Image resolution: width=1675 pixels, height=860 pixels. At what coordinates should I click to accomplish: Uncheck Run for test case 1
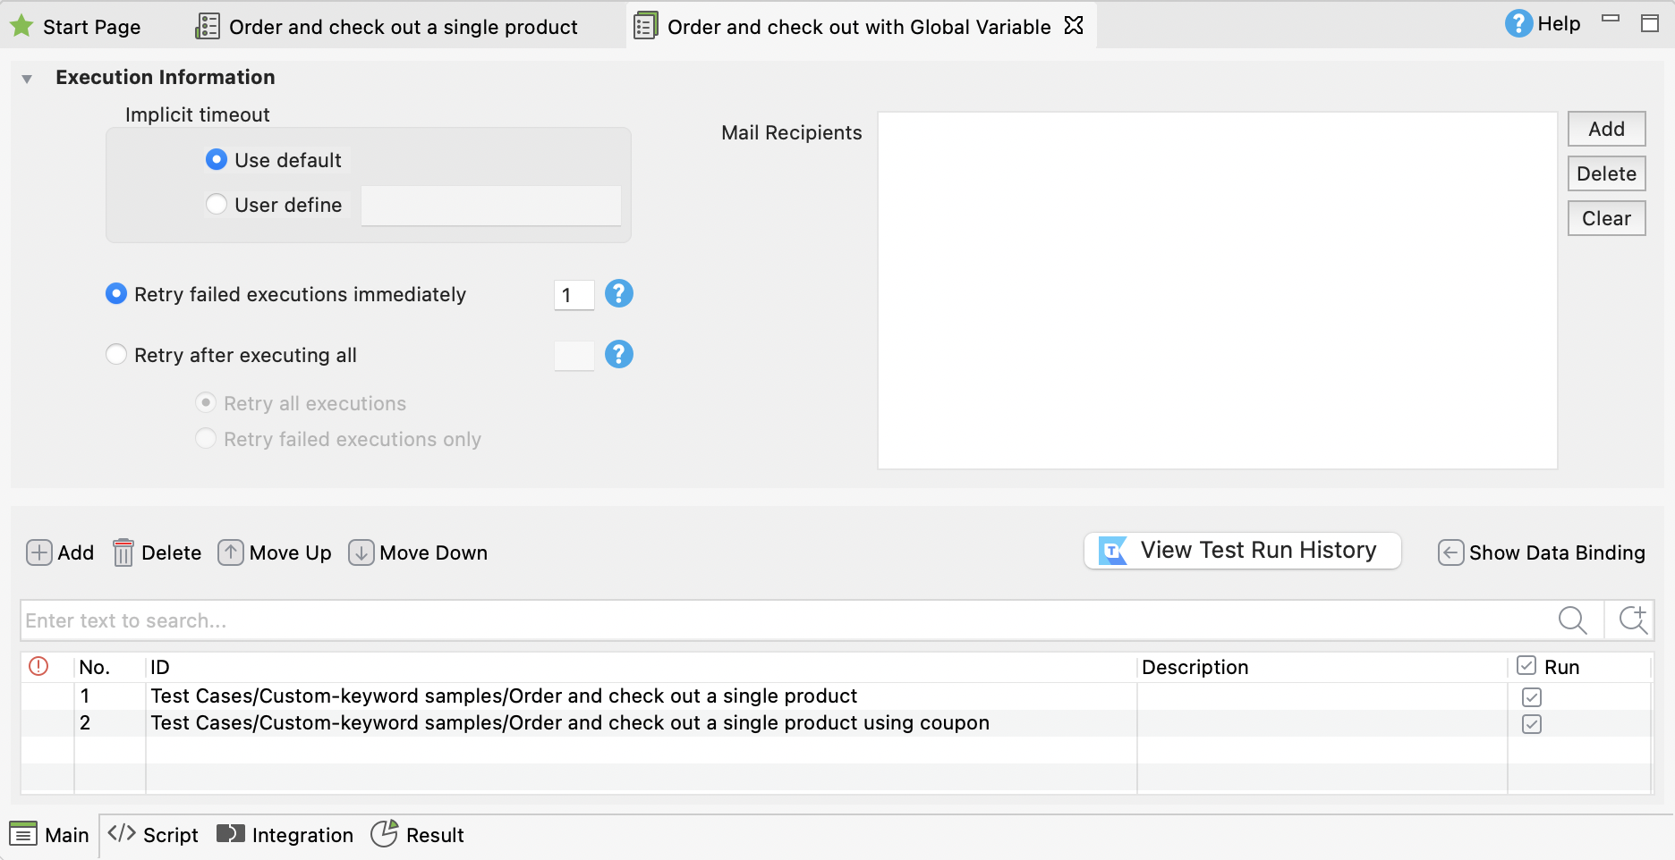(1531, 697)
